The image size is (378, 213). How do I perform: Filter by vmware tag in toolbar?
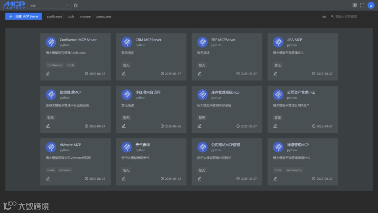click(x=85, y=16)
